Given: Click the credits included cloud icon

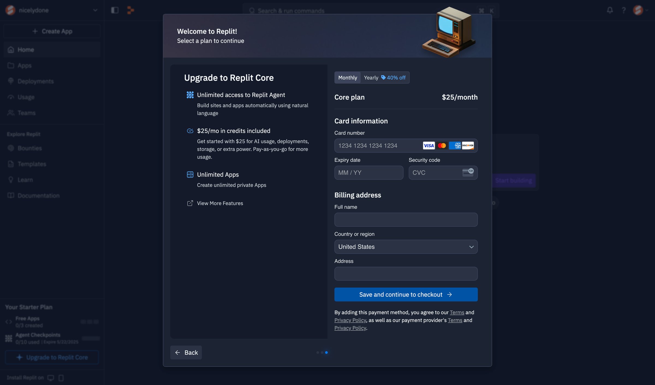Looking at the screenshot, I should coord(190,131).
